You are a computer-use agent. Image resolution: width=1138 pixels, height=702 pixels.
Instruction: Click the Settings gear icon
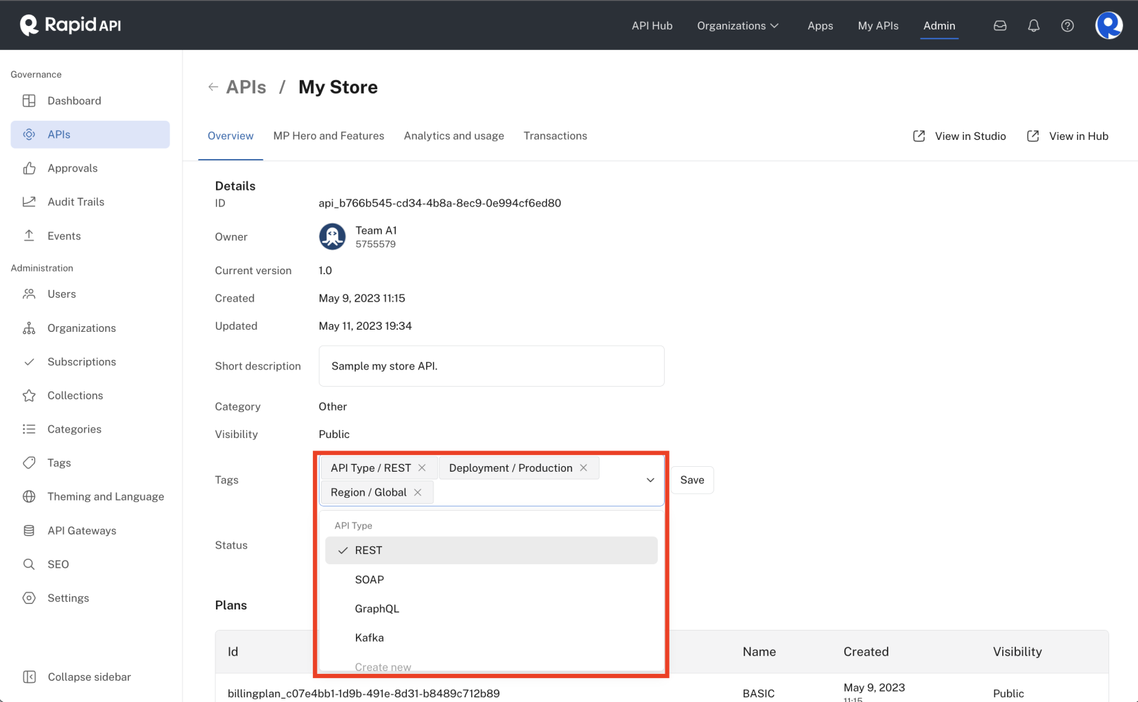(29, 598)
